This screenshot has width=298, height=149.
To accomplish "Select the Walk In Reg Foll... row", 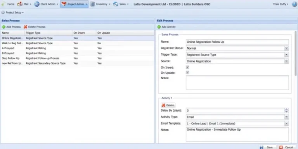I will [x=77, y=43].
